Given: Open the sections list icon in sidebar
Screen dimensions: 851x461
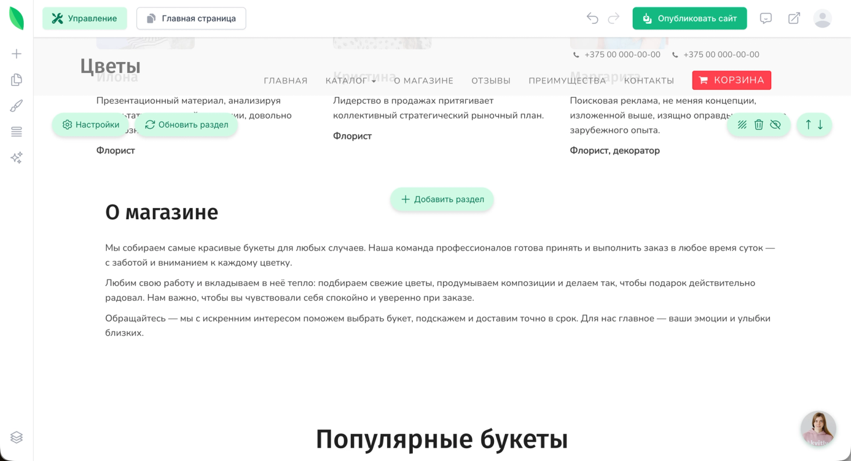Looking at the screenshot, I should click(x=17, y=132).
